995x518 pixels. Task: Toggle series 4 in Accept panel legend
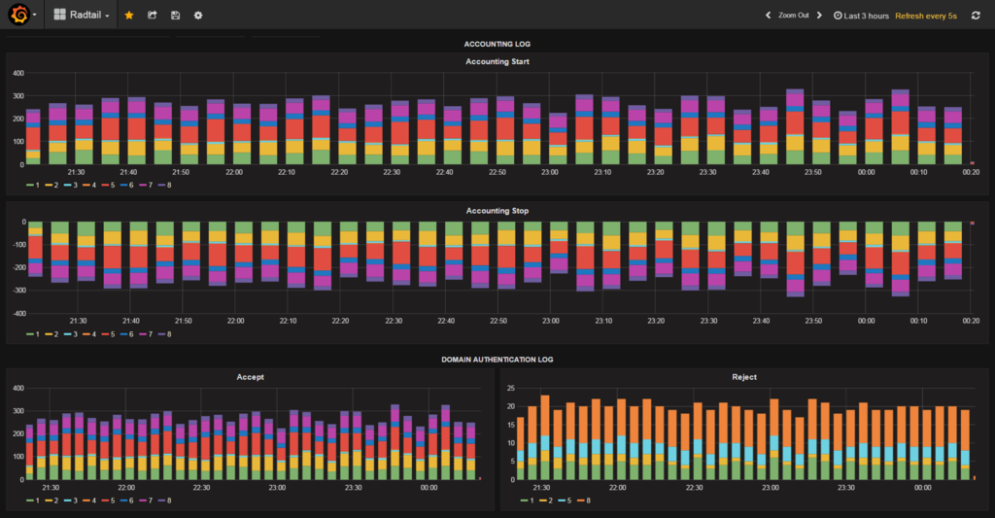pos(89,501)
